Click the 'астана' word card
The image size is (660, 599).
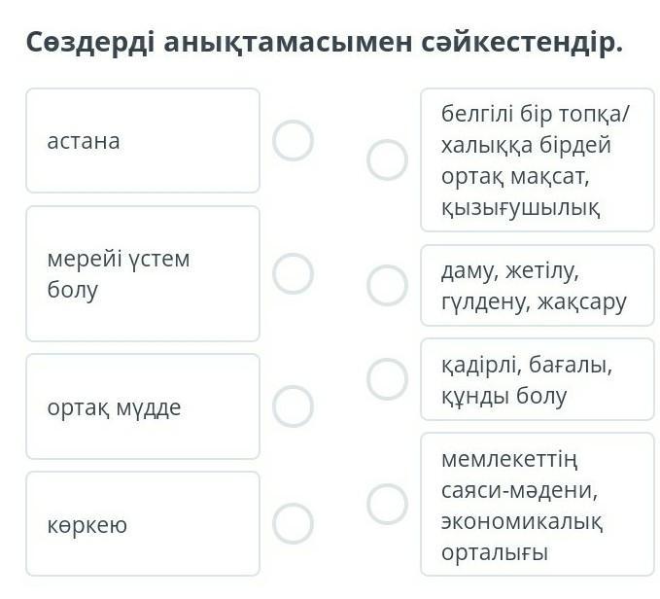coord(143,141)
